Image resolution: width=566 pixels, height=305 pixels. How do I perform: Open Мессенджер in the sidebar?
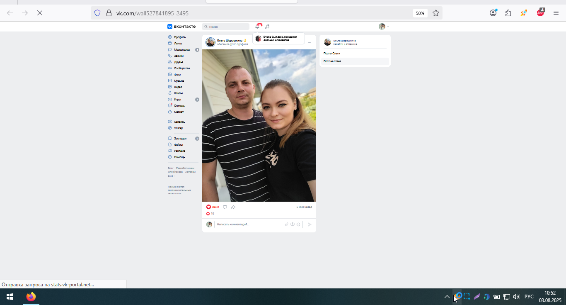tap(182, 49)
